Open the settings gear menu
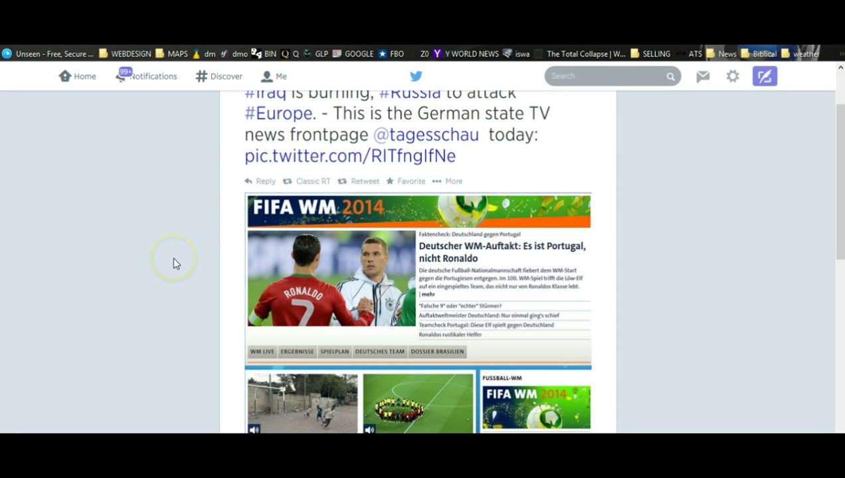The image size is (845, 478). click(733, 76)
